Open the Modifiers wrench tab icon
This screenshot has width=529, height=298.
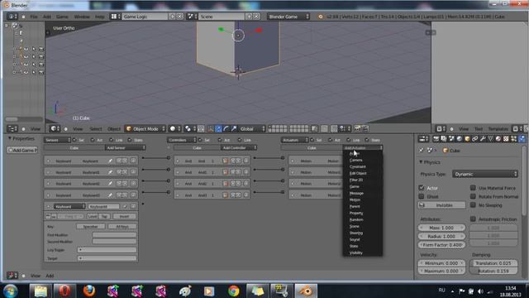coord(483,139)
